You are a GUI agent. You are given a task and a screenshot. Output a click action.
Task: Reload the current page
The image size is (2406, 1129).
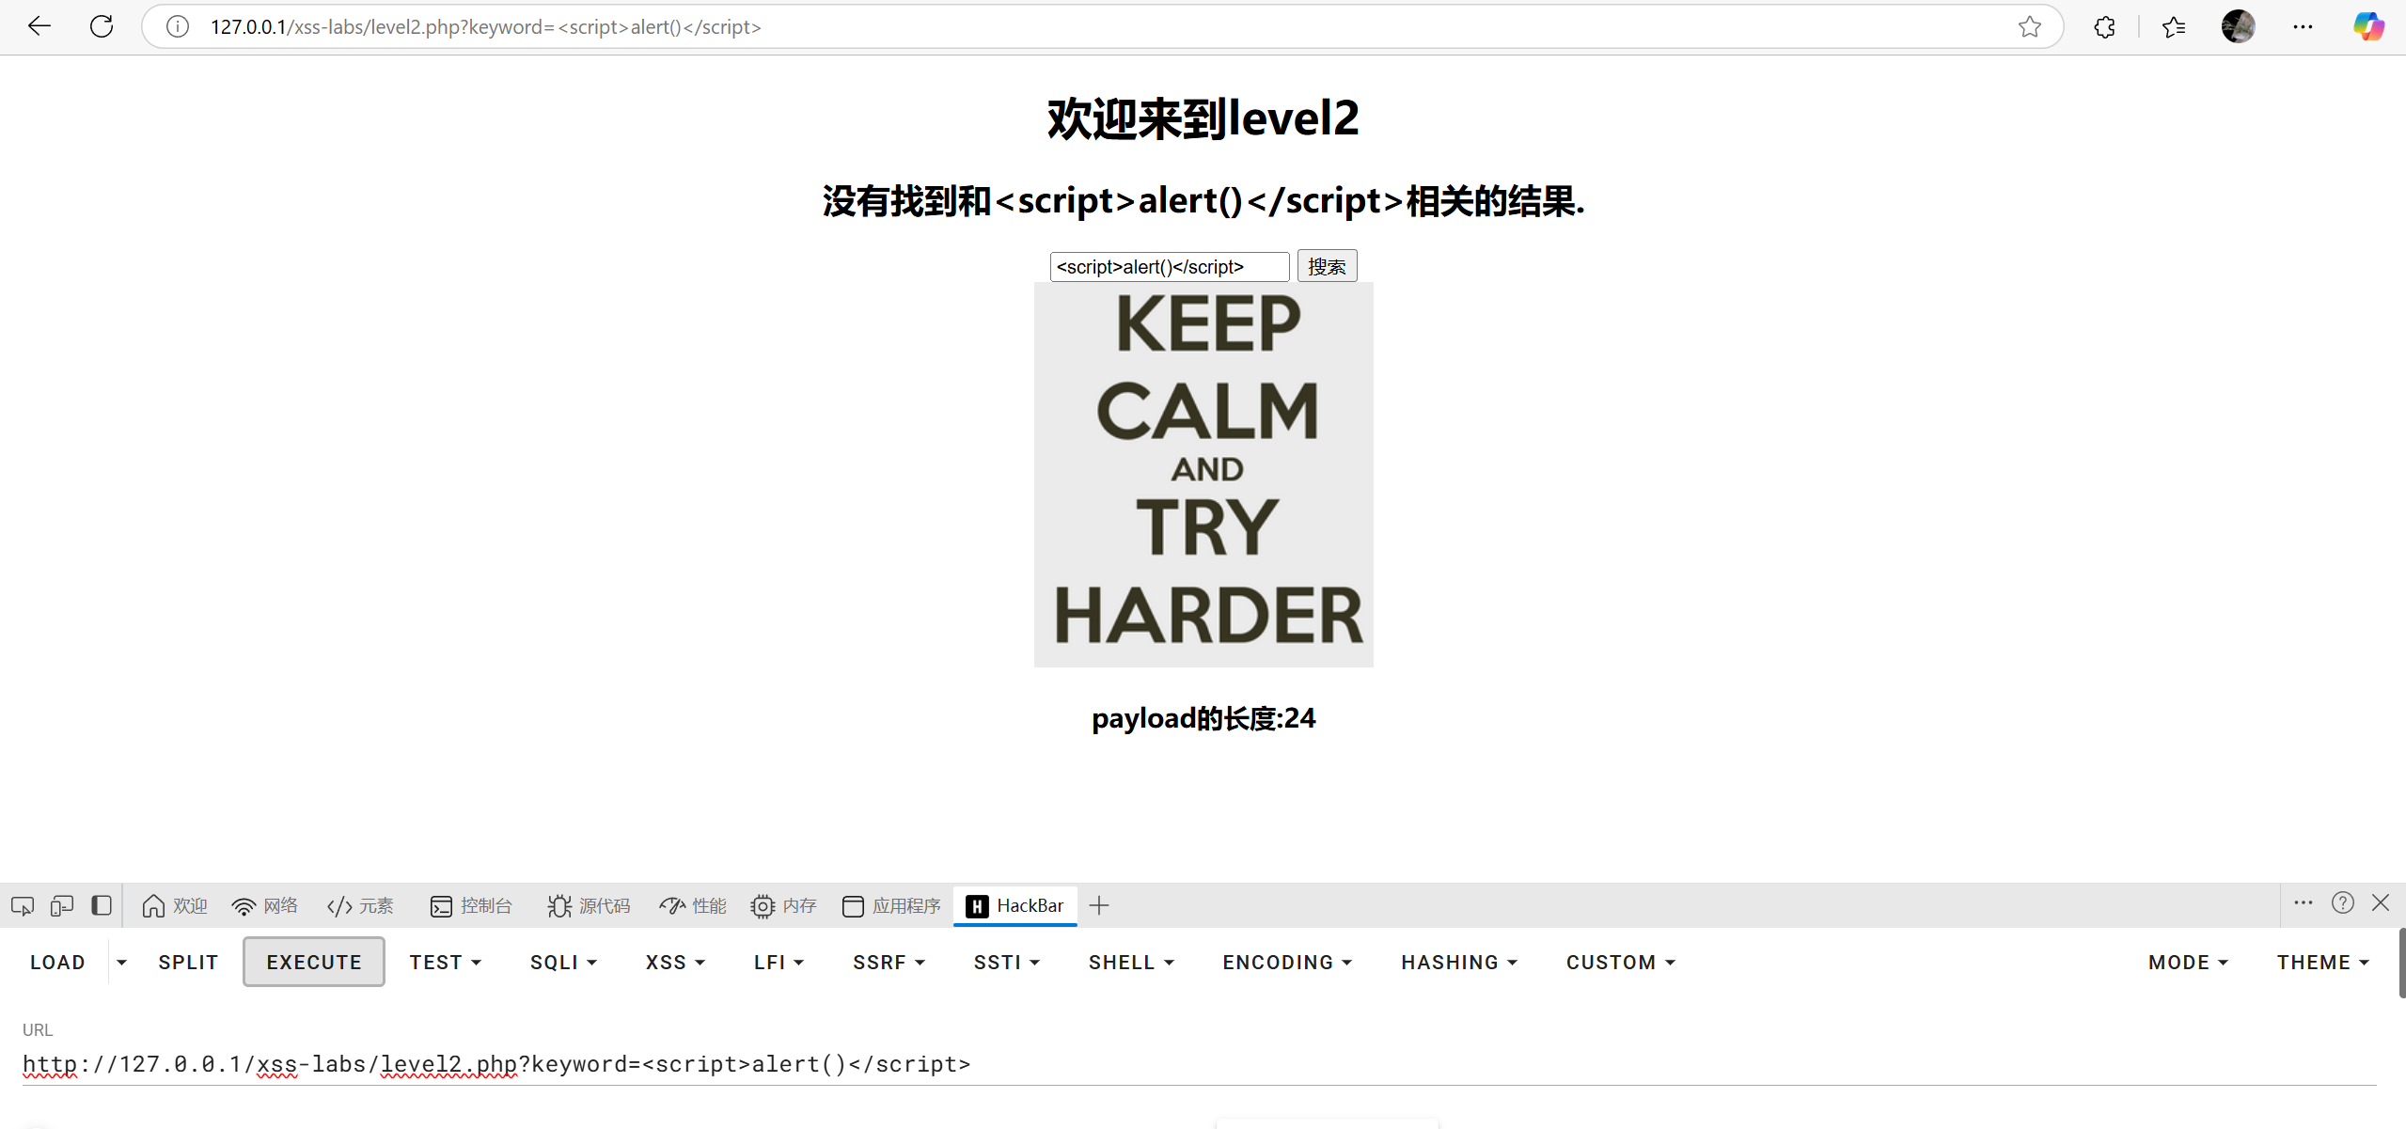point(102,26)
